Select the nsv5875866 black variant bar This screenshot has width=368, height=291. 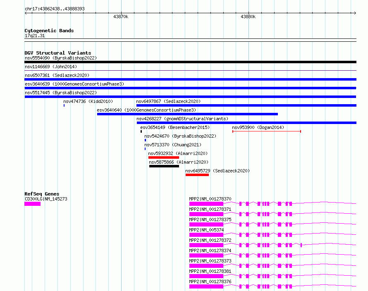pyautogui.click(x=164, y=166)
